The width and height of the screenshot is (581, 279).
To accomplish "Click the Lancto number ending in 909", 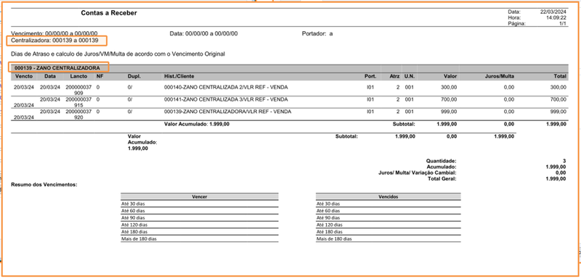I will [78, 90].
